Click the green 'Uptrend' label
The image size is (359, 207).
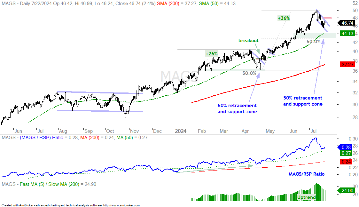306,197
